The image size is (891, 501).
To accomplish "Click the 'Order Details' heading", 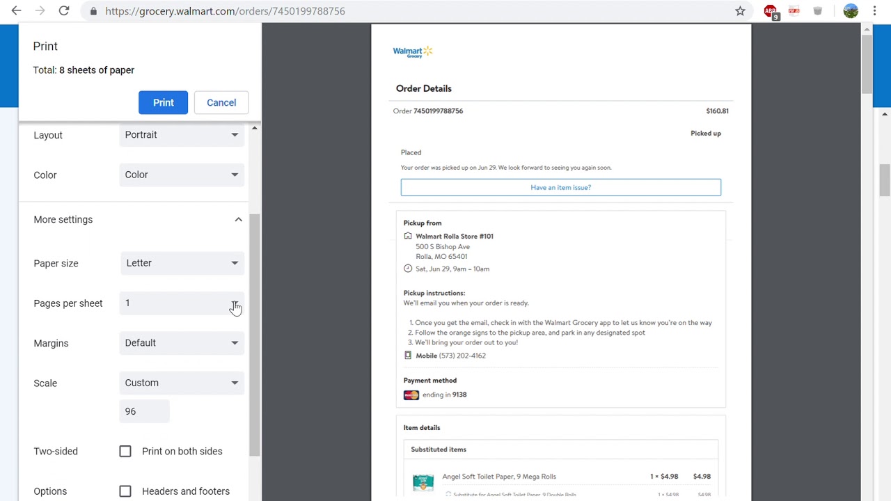I will coord(424,88).
